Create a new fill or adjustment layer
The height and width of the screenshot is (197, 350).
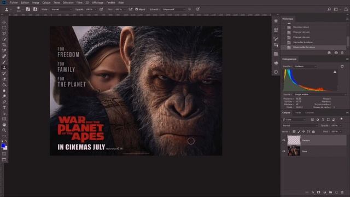pos(324,192)
